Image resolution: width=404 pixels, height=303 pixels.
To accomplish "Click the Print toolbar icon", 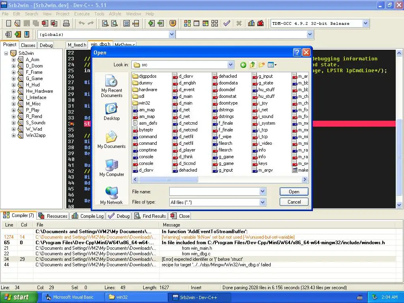I will pos(66,23).
